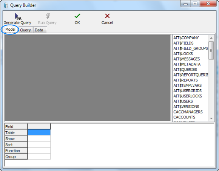
Task: Click the Field row header
Action: pos(16,126)
